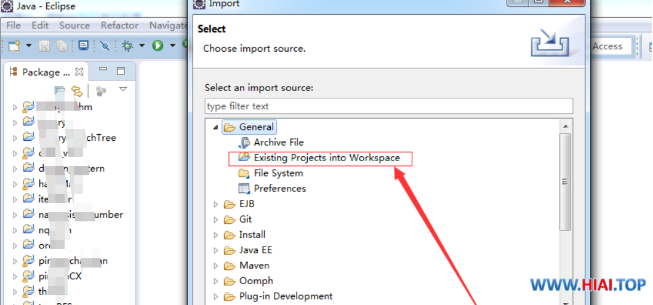Click the Existing Projects into Workspace icon
The image size is (653, 305).
[x=244, y=157]
